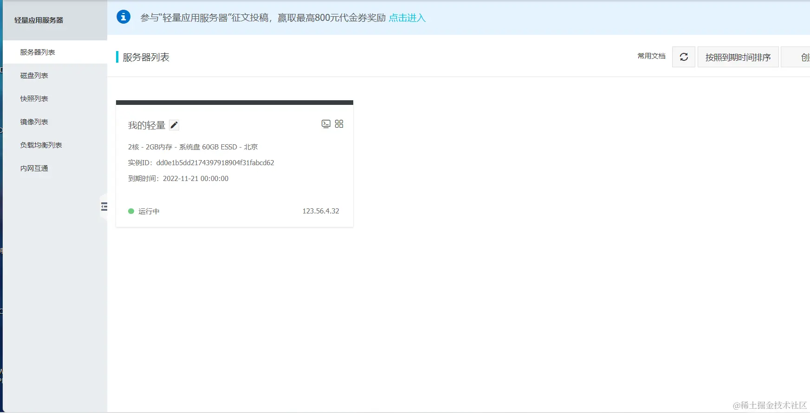Open the 常用文档 link
This screenshot has height=413, width=810.
651,56
